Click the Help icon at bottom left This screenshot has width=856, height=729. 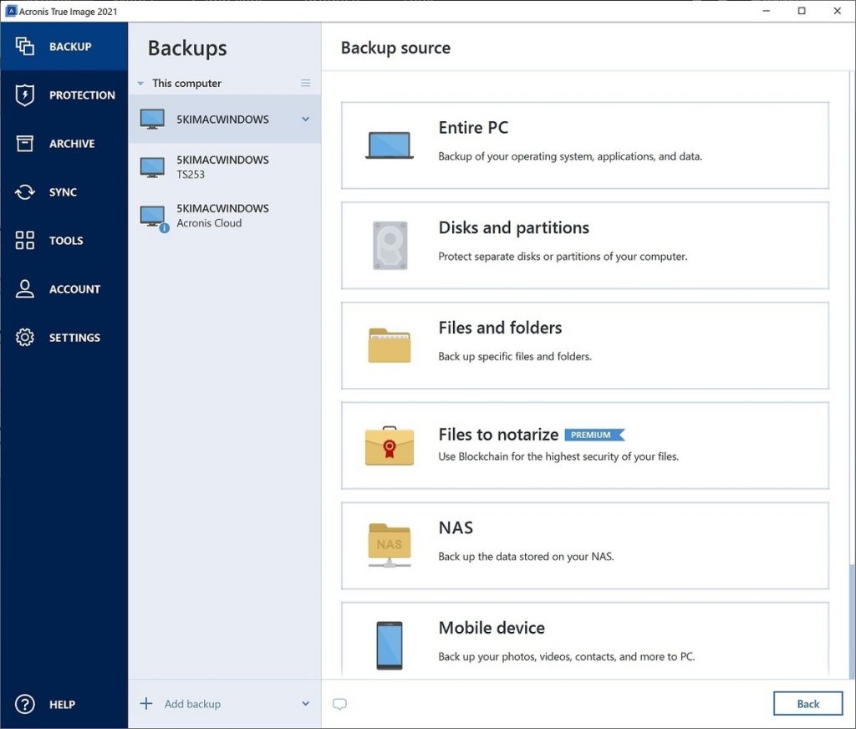[23, 704]
